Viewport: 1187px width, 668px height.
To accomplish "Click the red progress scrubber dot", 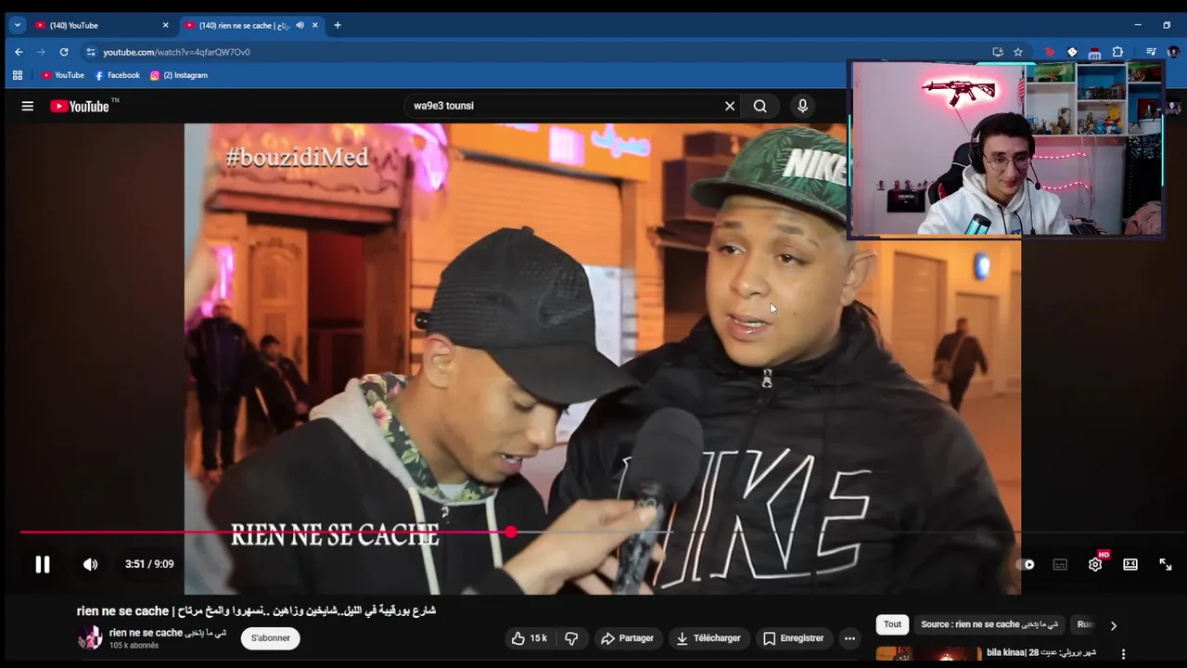I will tap(511, 533).
